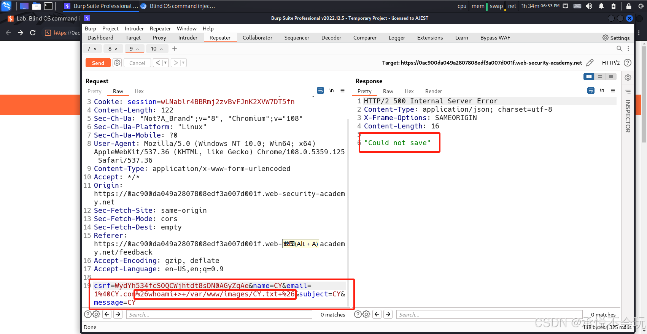Image resolution: width=647 pixels, height=334 pixels.
Task: Click the browser reload button
Action: click(33, 33)
